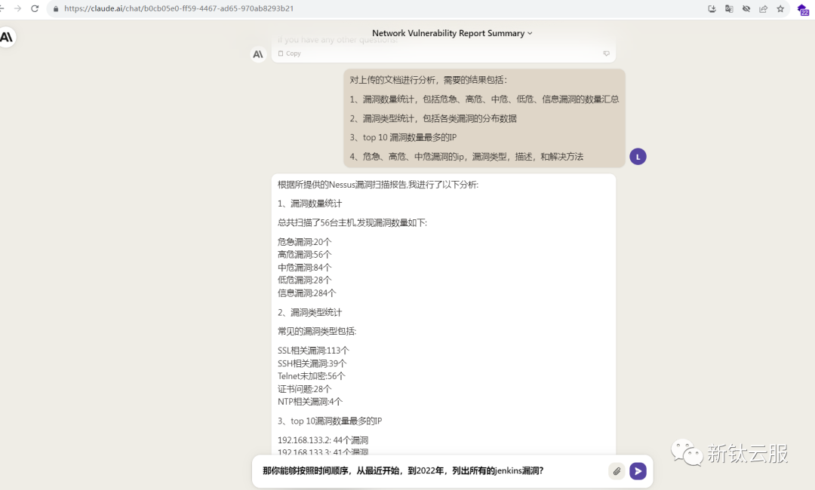Click the user message line starting 对上传的文档进行分析

(429, 80)
